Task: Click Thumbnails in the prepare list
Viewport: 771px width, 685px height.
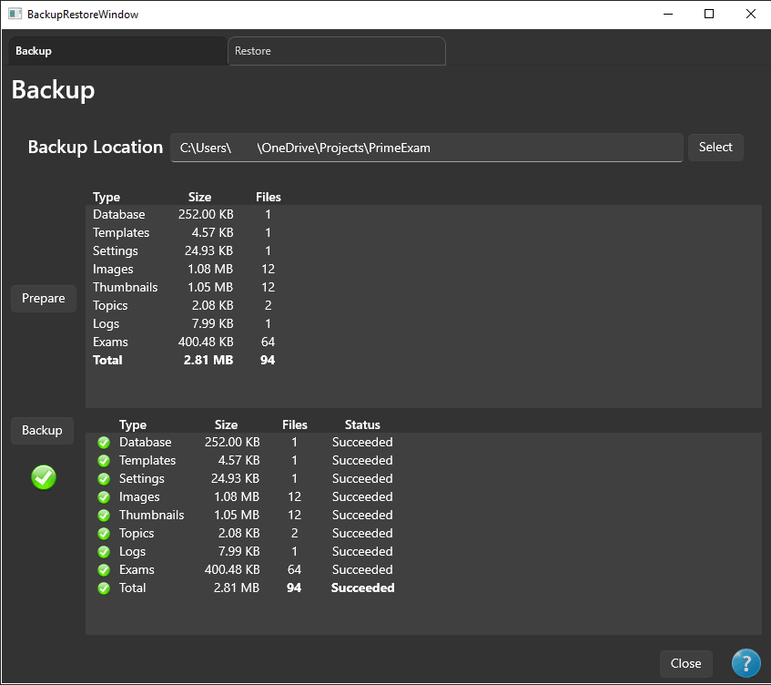Action: pyautogui.click(x=126, y=287)
